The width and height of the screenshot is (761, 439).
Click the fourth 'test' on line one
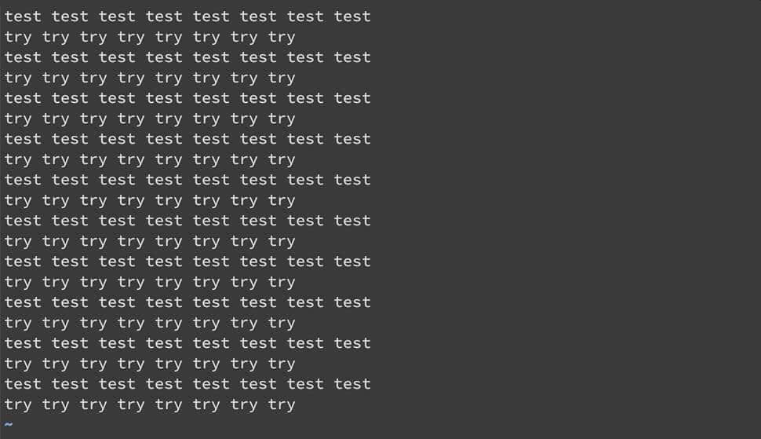pos(164,16)
